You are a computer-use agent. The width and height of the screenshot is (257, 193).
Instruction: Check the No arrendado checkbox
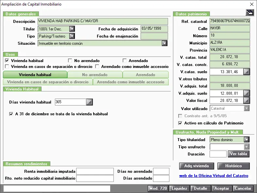point(70,60)
